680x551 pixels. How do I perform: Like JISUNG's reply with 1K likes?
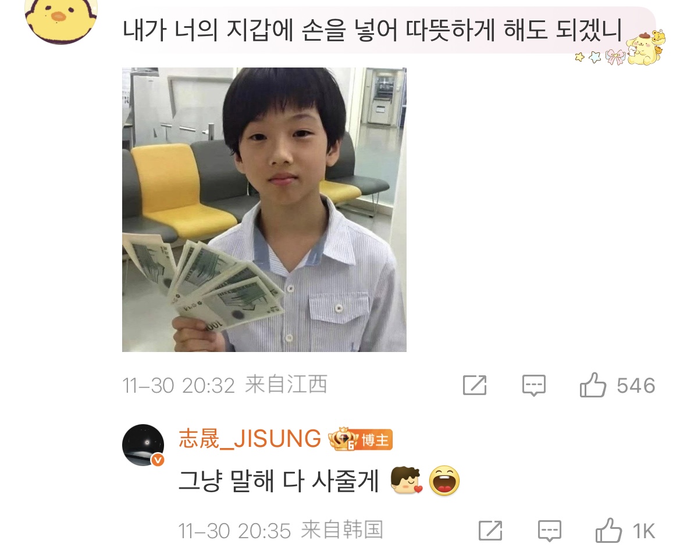[608, 530]
